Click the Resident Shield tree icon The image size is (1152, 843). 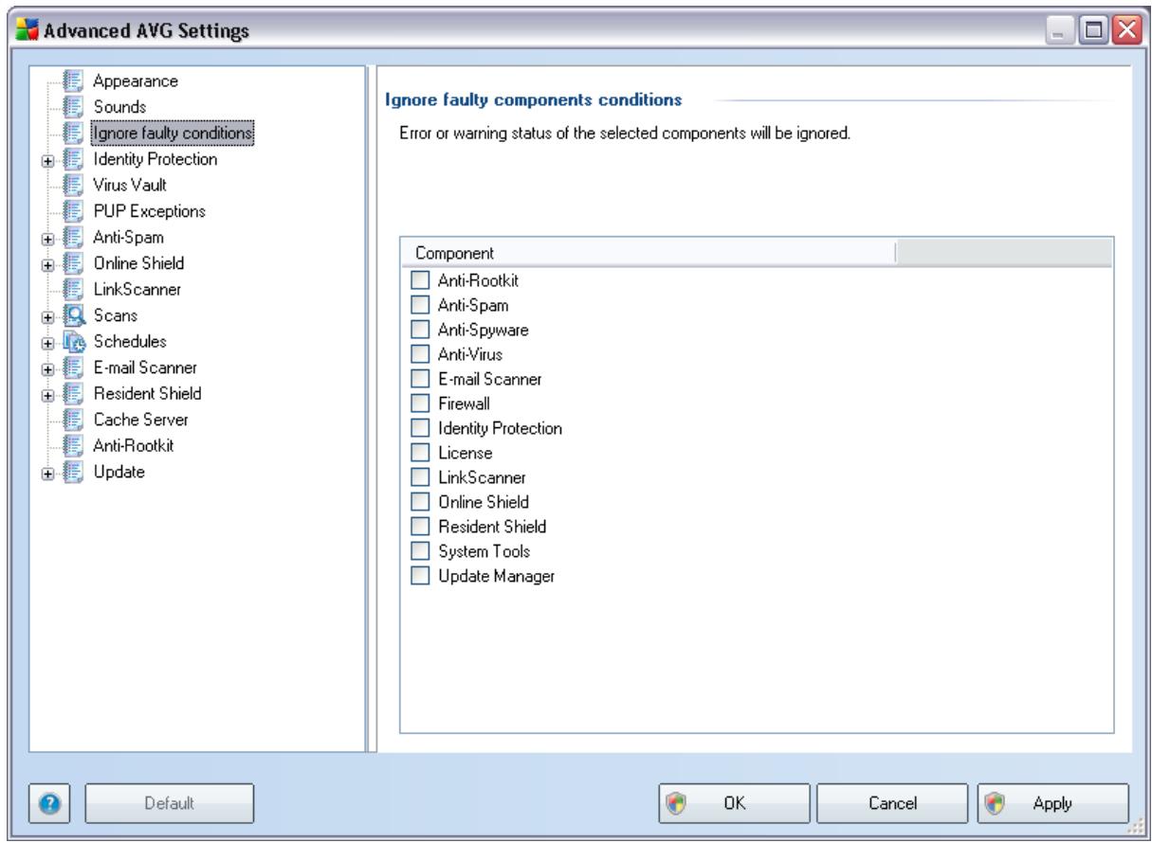tap(75, 392)
